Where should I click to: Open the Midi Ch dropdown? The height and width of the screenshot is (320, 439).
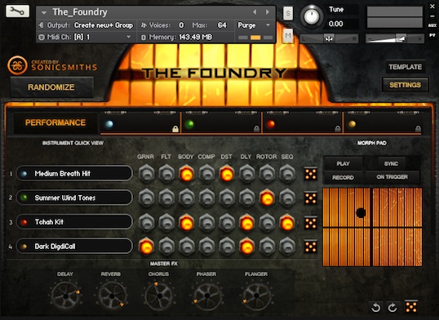(128, 37)
